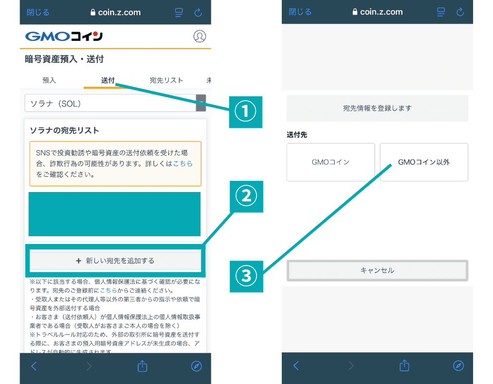Tap share icon below the キャンセル screen
Image resolution: width=493 pixels, height=384 pixels.
pyautogui.click(x=404, y=366)
